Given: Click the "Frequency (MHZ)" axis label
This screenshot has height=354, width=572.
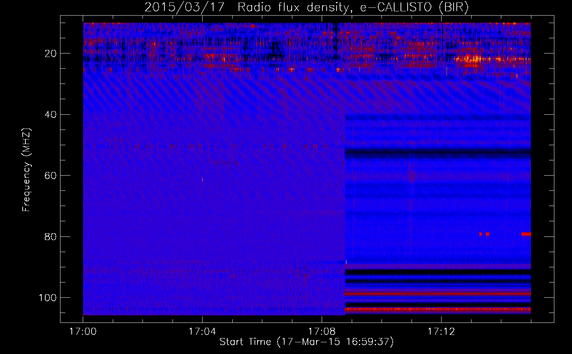Looking at the screenshot, I should 27,170.
